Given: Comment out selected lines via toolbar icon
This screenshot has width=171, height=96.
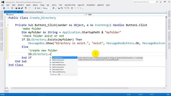Looking at the screenshot, I should [65, 8].
